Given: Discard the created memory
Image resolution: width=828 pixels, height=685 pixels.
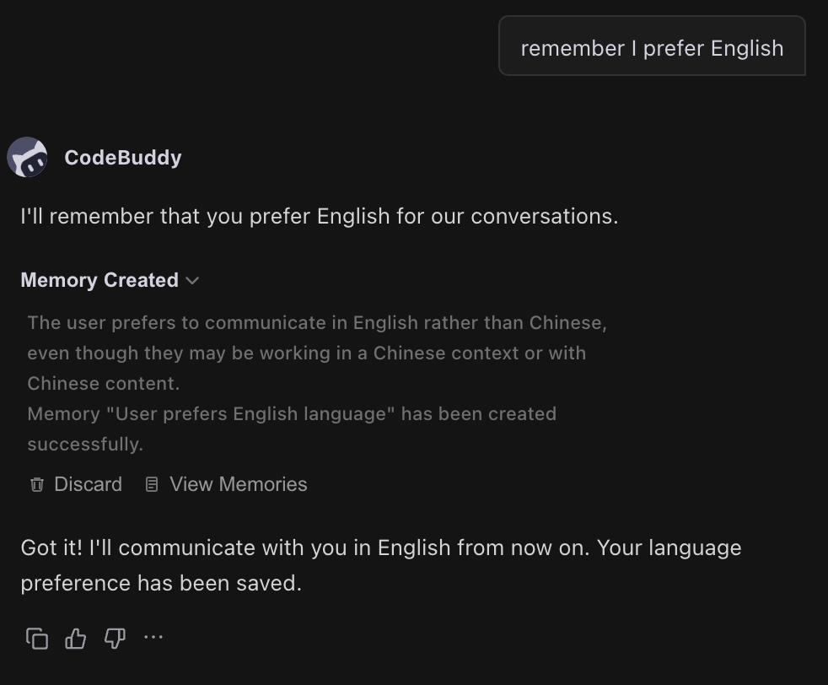Looking at the screenshot, I should click(x=74, y=483).
